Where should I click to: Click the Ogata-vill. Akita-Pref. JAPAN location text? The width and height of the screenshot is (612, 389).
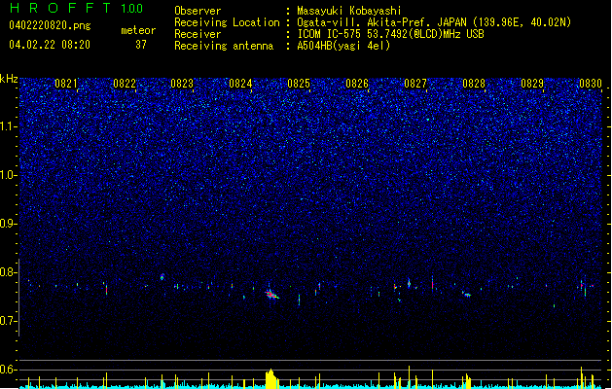click(x=434, y=22)
